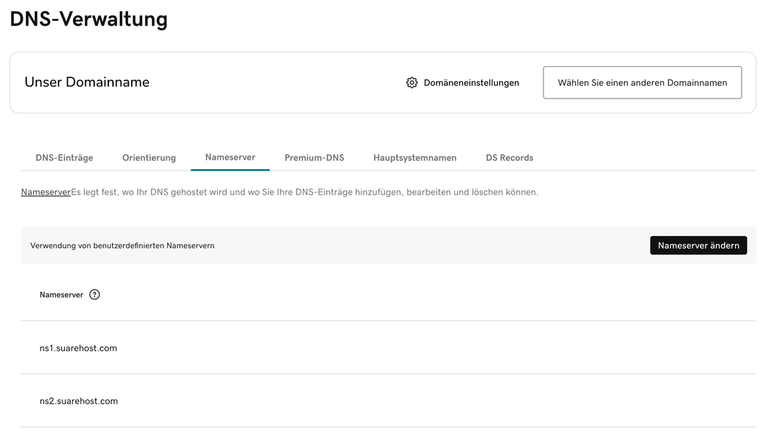Open the Domäneneinstellungen link
Image resolution: width=771 pixels, height=443 pixels.
471,83
